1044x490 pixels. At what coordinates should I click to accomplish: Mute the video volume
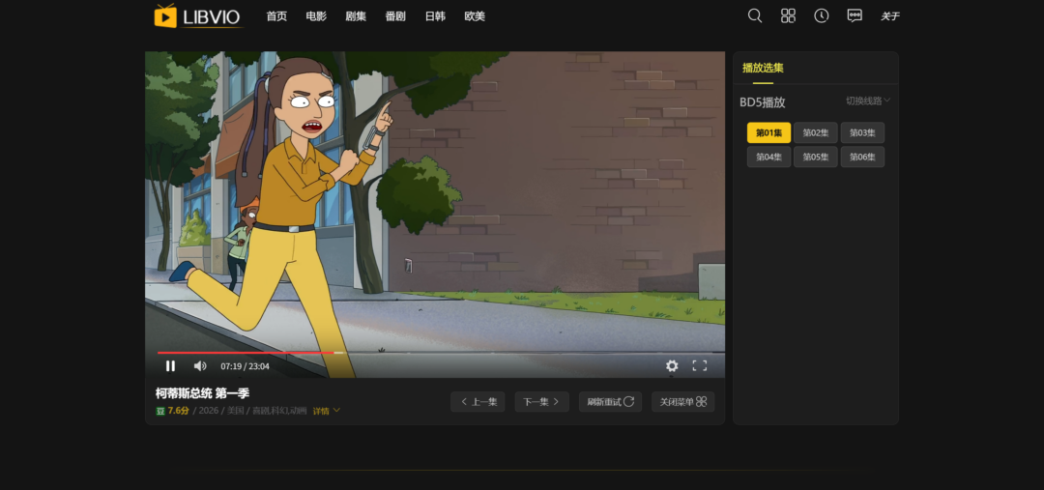click(x=200, y=365)
